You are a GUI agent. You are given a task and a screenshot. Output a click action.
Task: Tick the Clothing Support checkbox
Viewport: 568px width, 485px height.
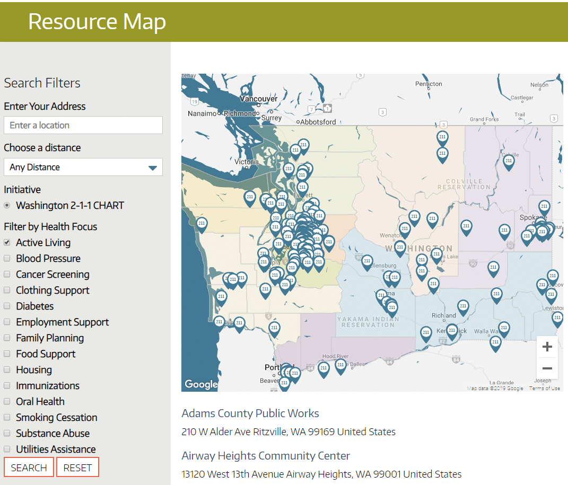tap(7, 290)
